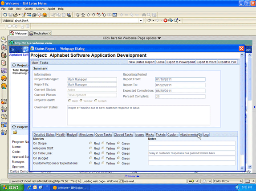Click the navigate previous up-arrow icon
This screenshot has width=256, height=191.
88,15
